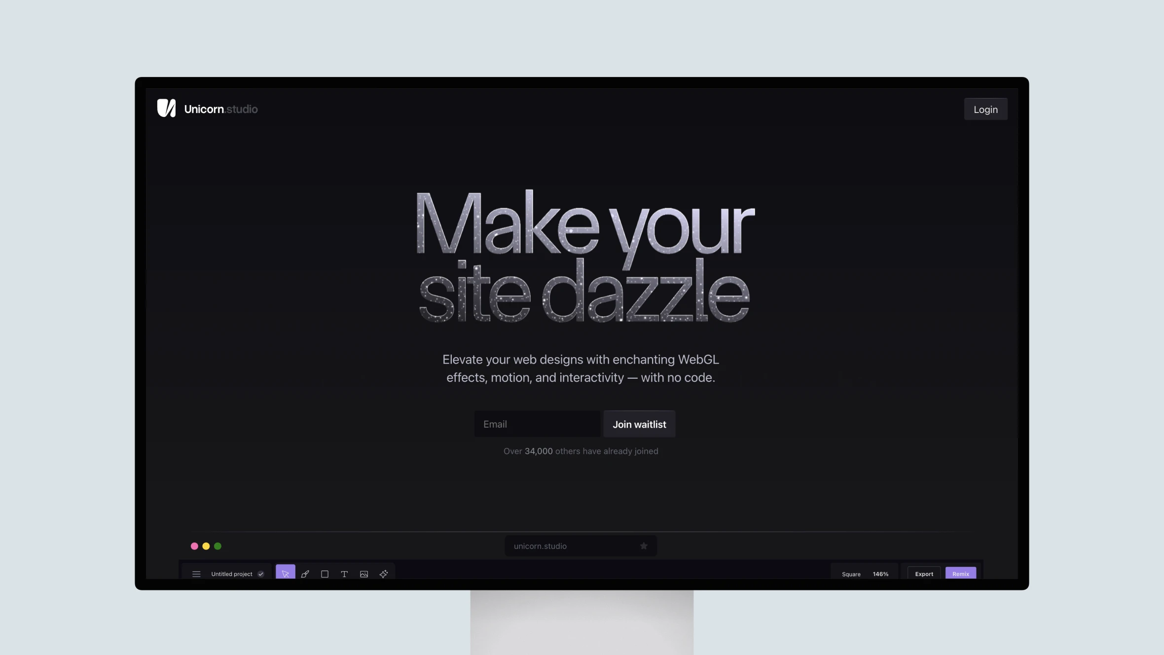Select the arrow/select tool
The height and width of the screenshot is (655, 1164).
[286, 574]
